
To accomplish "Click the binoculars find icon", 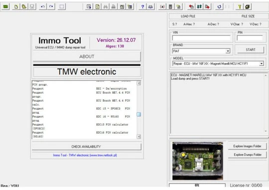I will coord(105,6).
